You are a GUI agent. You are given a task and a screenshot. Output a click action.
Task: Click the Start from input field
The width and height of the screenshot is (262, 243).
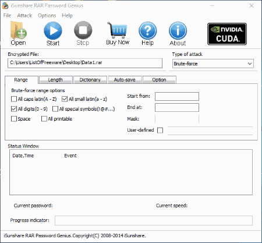(177, 96)
